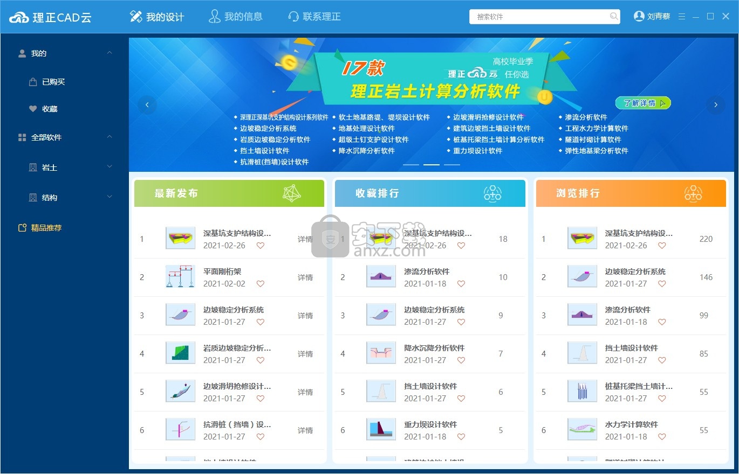Favorite 渗流分析软件 in 收藏排行
Viewport: 739px width, 474px height.
tap(461, 284)
